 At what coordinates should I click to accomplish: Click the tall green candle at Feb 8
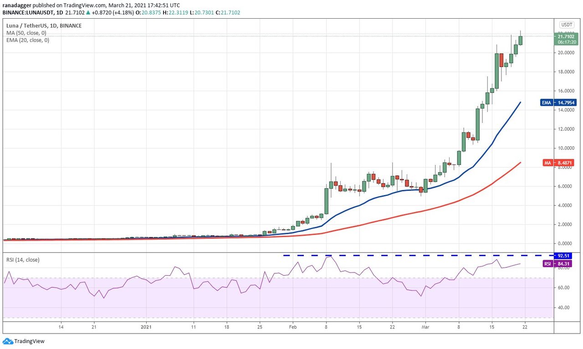[327, 200]
